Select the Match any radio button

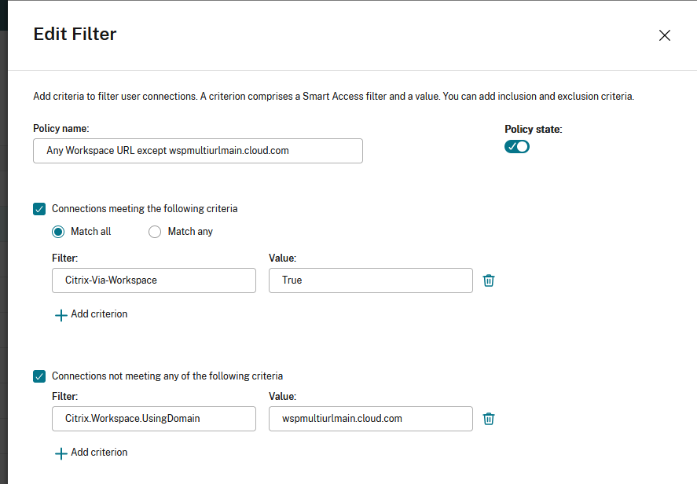coord(155,232)
